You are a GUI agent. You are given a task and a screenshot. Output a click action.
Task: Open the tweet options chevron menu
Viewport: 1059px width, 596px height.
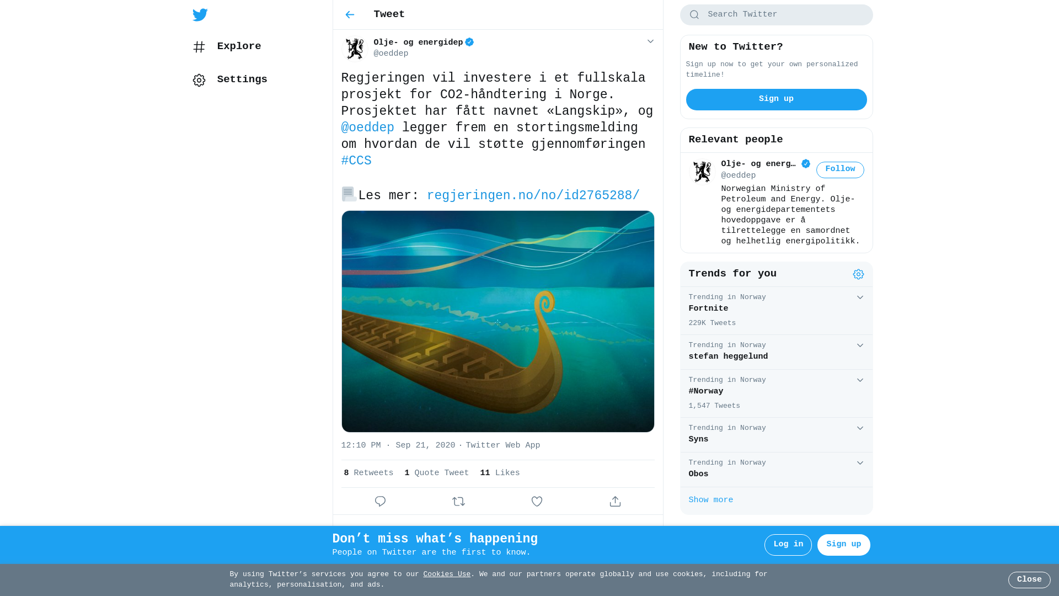[650, 42]
